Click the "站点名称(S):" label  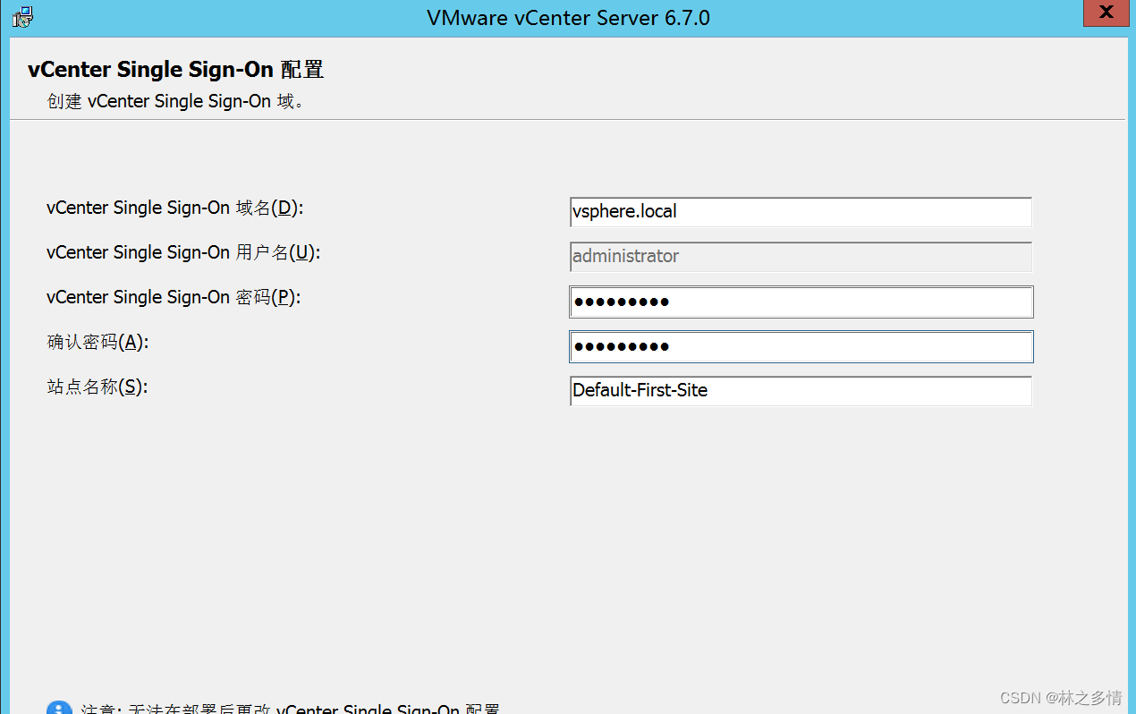97,387
